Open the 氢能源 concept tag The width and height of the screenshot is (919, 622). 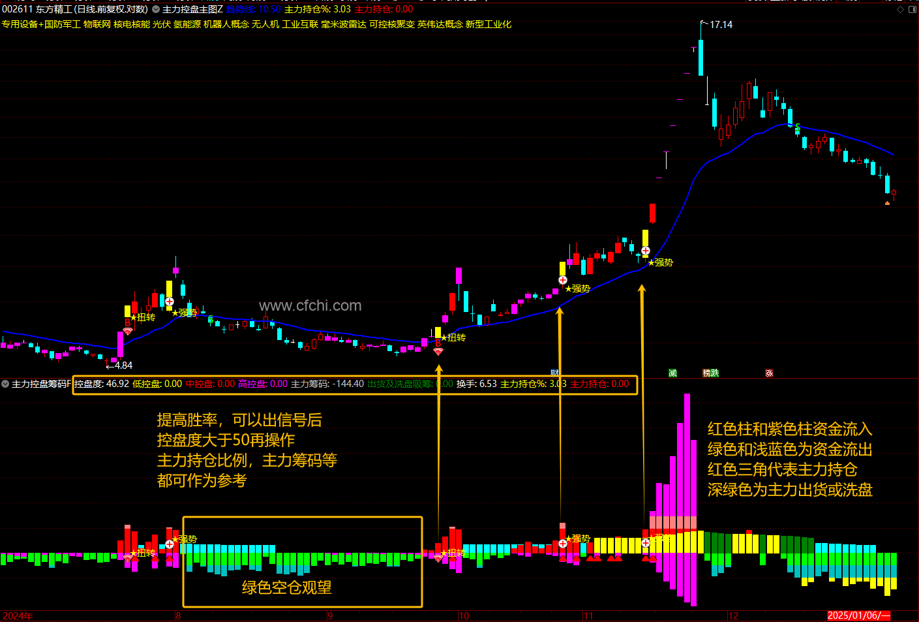coord(187,24)
